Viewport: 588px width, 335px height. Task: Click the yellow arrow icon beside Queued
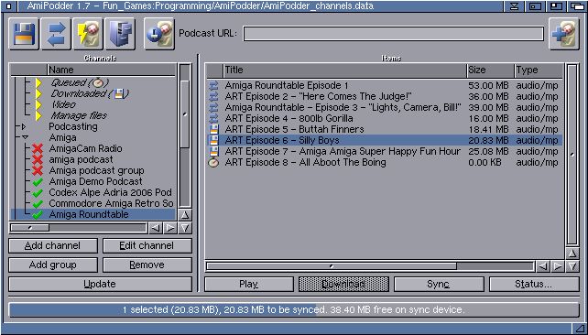click(x=38, y=82)
